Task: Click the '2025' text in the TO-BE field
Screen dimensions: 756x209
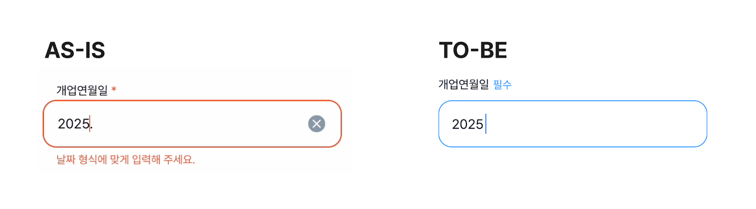Action: point(467,124)
